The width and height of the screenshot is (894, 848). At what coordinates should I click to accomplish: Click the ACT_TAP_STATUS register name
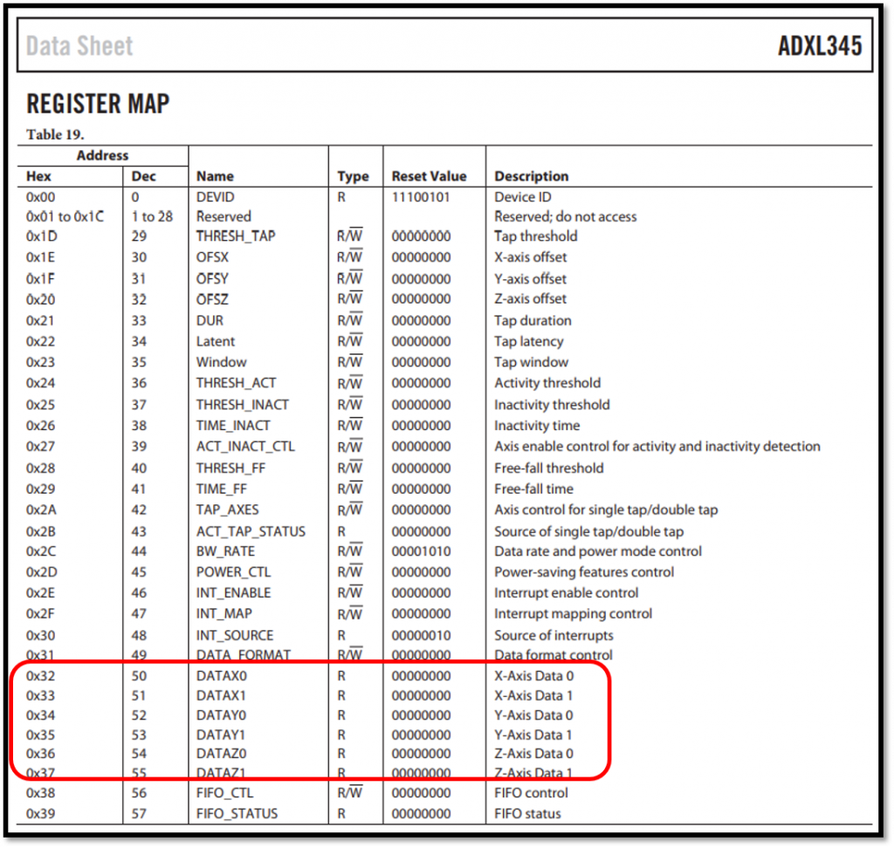pos(251,531)
